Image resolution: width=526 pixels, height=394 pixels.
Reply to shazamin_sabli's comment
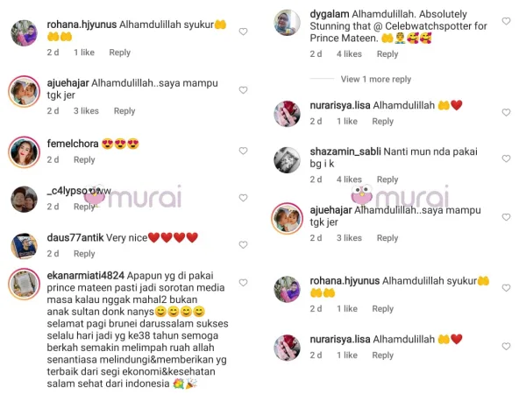coord(387,179)
